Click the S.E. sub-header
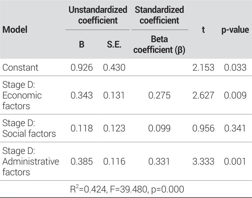The image size is (252, 198). 114,44
